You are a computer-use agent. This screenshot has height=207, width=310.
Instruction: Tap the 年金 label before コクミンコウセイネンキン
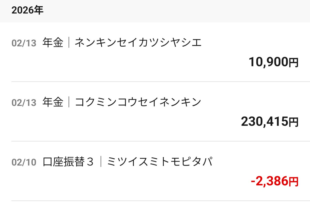[53, 102]
